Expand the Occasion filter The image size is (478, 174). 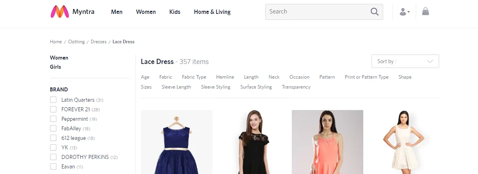[x=299, y=77]
